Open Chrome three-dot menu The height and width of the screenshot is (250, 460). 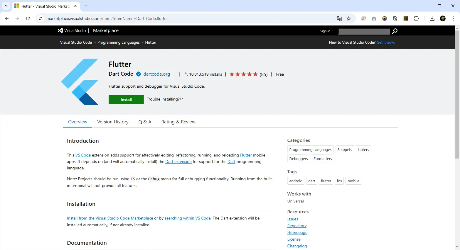[x=453, y=18]
